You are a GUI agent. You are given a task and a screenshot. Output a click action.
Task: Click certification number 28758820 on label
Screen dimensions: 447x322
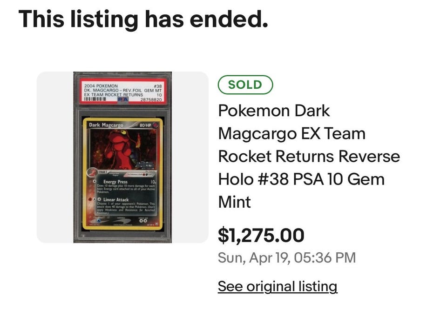(150, 99)
